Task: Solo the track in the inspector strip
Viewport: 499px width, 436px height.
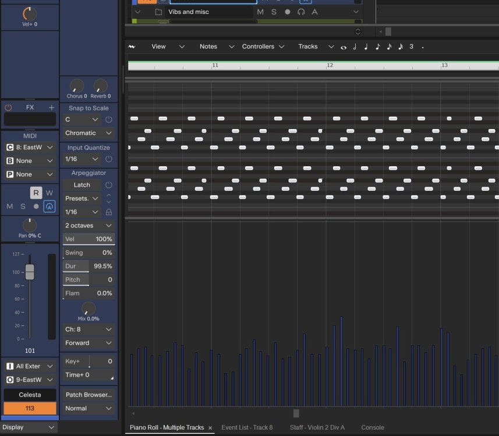Action: point(23,206)
